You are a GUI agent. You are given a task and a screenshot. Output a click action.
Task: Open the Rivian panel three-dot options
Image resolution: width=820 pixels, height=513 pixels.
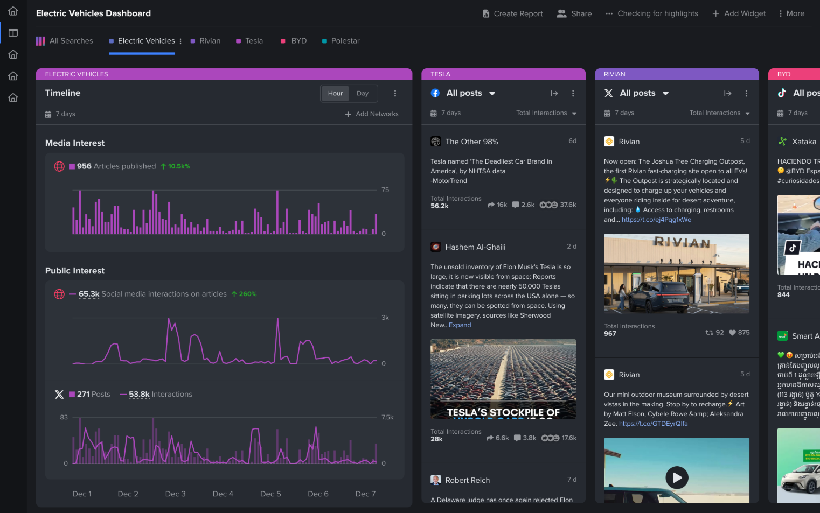click(746, 93)
